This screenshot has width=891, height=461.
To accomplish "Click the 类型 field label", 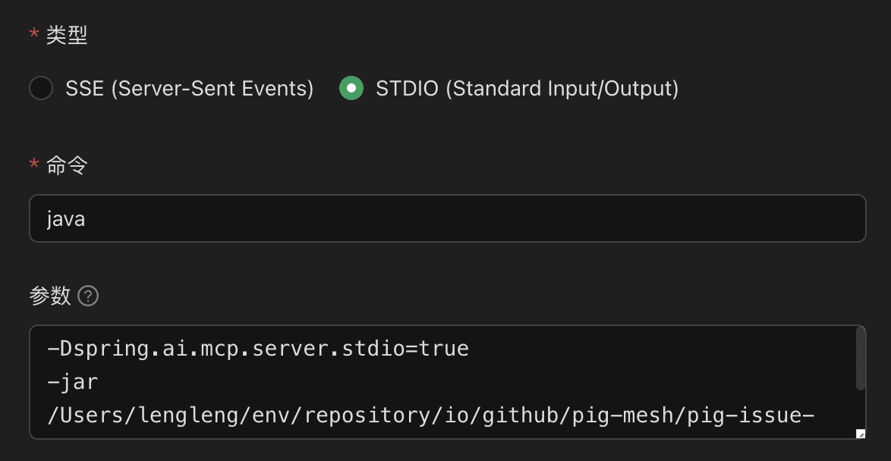I will [67, 36].
